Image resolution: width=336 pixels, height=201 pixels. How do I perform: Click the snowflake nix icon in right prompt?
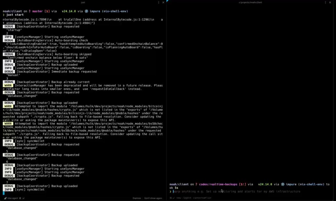click(x=283, y=184)
